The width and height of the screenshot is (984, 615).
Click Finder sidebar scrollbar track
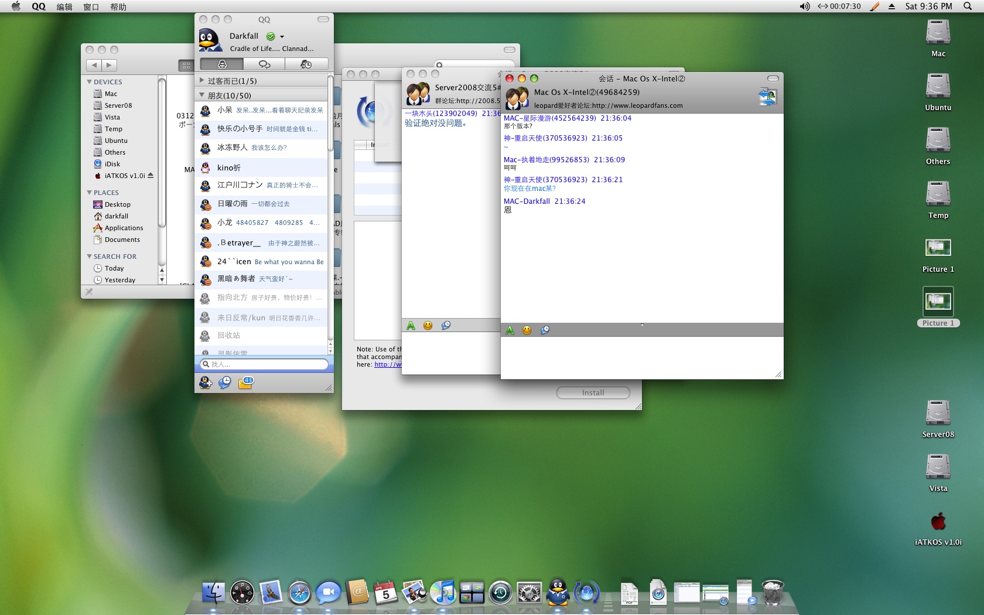point(162,170)
